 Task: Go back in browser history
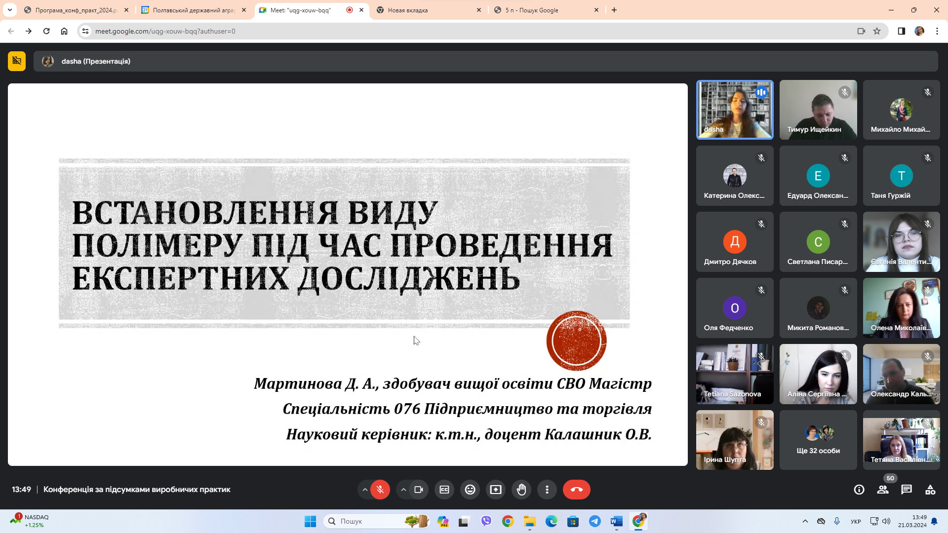tap(11, 31)
